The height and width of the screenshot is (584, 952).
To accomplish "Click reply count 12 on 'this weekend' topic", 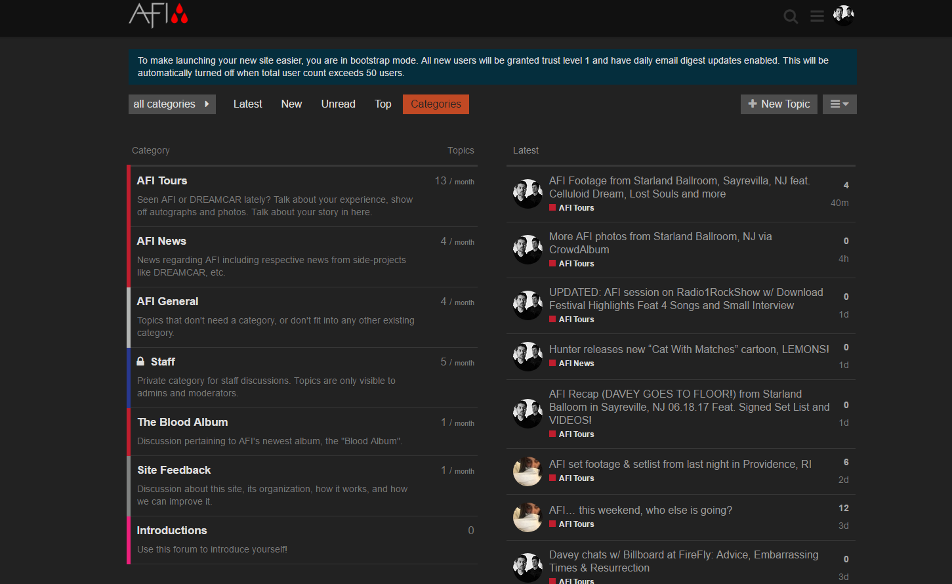I will tap(844, 508).
